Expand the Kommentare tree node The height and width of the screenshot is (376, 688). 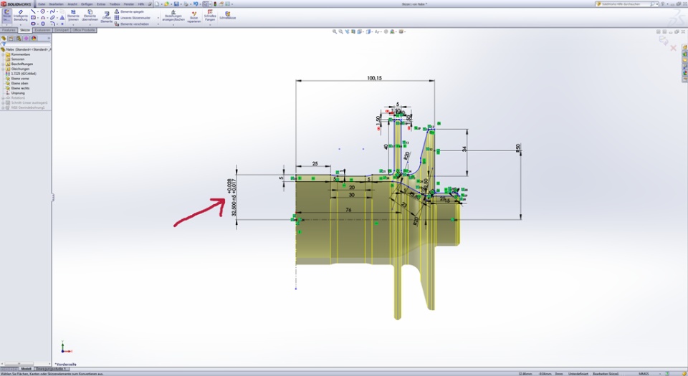click(3, 54)
